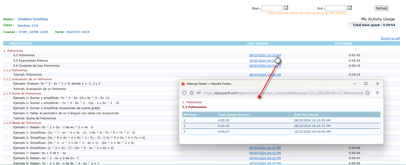Viewport: 406px width, 165px height.
Task: Close the Attempt Detail popup window
Action: [x=377, y=84]
